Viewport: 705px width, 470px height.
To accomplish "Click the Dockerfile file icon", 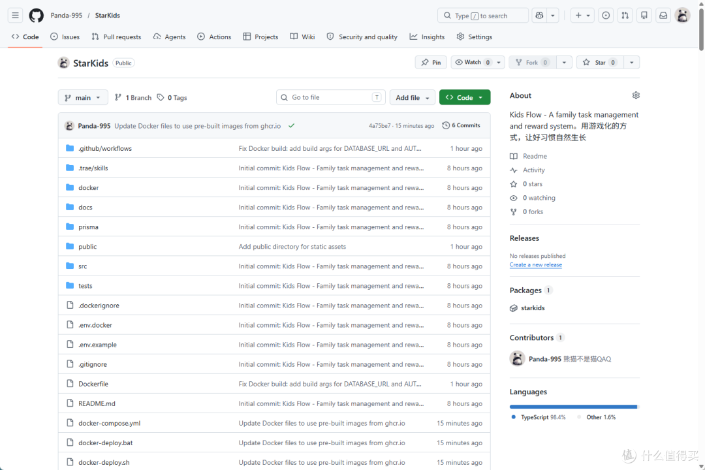I will pos(70,384).
